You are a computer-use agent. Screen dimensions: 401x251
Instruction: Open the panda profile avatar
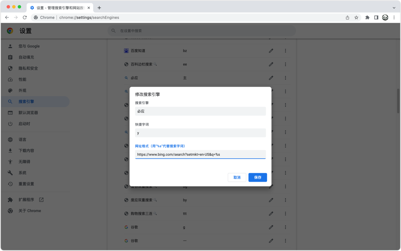tap(385, 18)
